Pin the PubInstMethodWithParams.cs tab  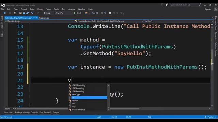[34, 18]
